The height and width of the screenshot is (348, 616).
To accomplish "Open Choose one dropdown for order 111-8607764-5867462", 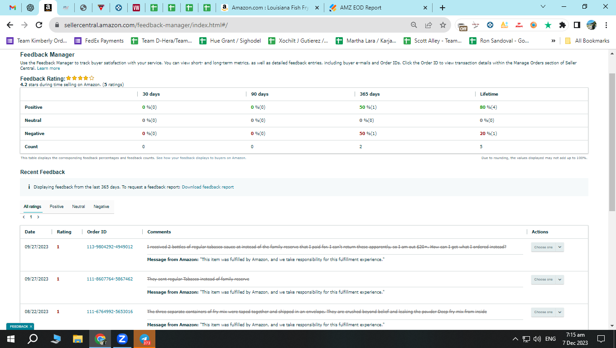I will pos(547,279).
